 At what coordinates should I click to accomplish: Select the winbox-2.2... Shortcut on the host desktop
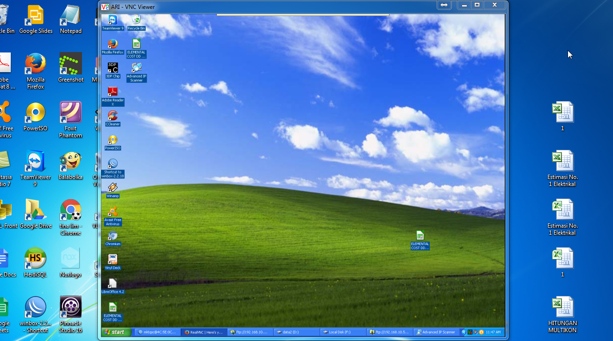point(36,315)
